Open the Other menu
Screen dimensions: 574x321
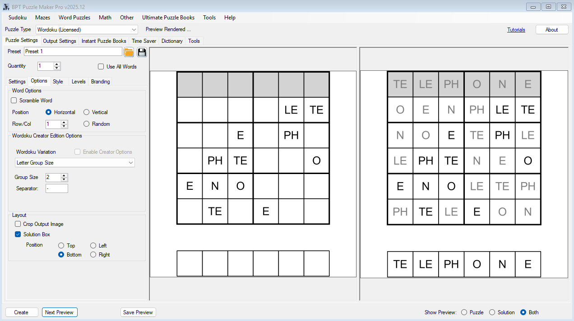click(127, 18)
